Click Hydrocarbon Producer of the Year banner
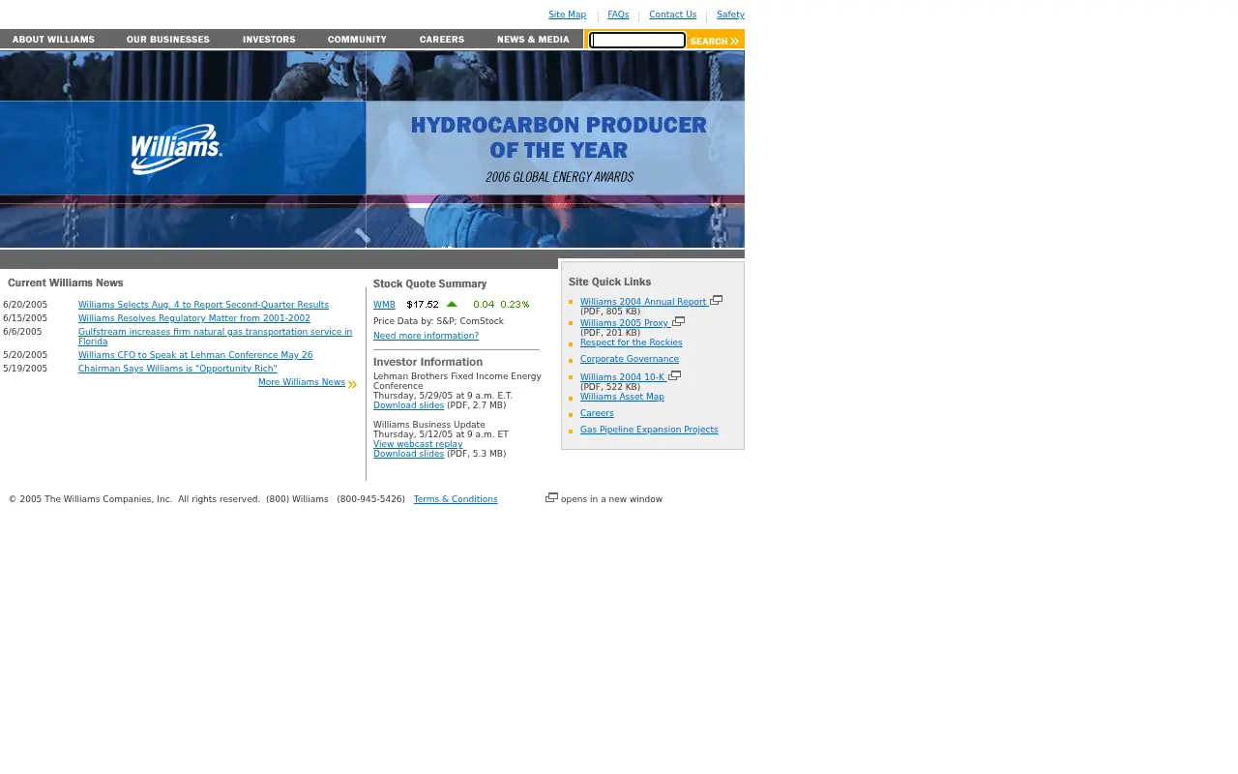The width and height of the screenshot is (1238, 774). [x=556, y=148]
